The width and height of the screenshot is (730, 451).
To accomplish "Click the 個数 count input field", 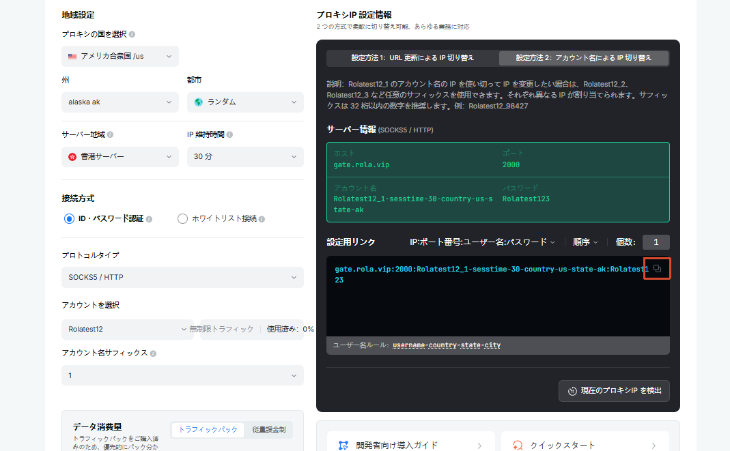I will coord(656,242).
